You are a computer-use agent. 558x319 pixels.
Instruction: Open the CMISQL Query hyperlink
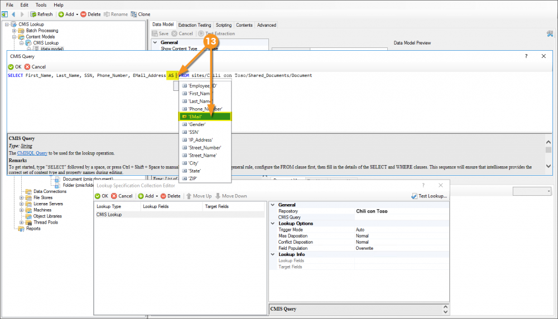tap(32, 153)
